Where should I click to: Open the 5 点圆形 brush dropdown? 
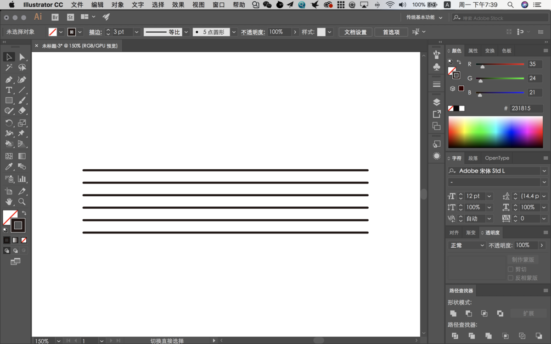pos(234,32)
